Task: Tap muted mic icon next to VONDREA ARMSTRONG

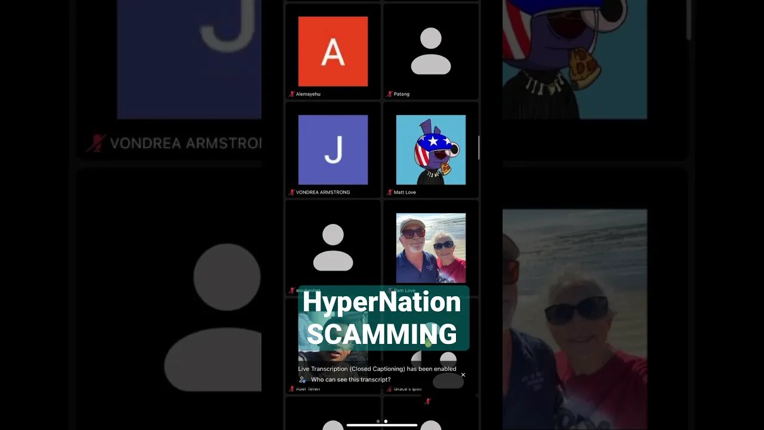Action: pyautogui.click(x=292, y=192)
